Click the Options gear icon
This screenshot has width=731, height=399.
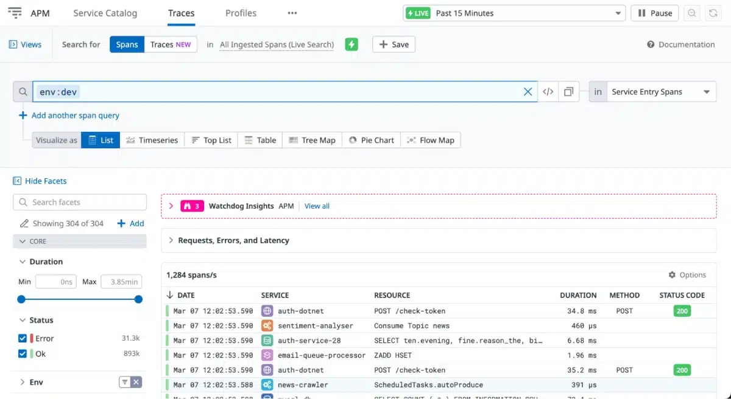pos(673,275)
